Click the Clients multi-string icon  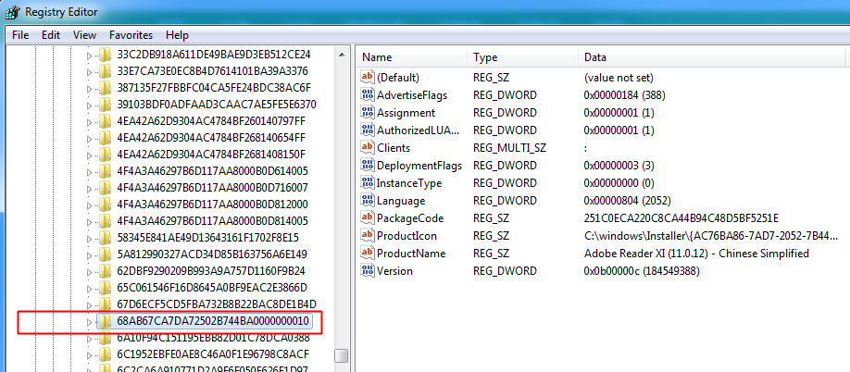pyautogui.click(x=368, y=148)
